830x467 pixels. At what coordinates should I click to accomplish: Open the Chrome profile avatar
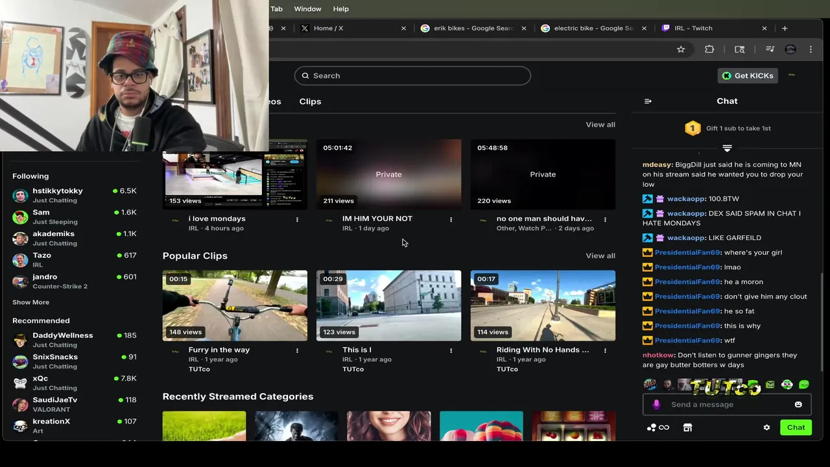[790, 49]
